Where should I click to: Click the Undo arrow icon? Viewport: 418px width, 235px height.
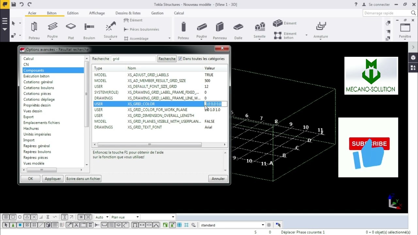pyautogui.click(x=22, y=4)
